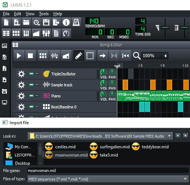Image resolution: width=190 pixels, height=185 pixels.
Task: Solo the TripleOscillator track
Action: coord(37,74)
